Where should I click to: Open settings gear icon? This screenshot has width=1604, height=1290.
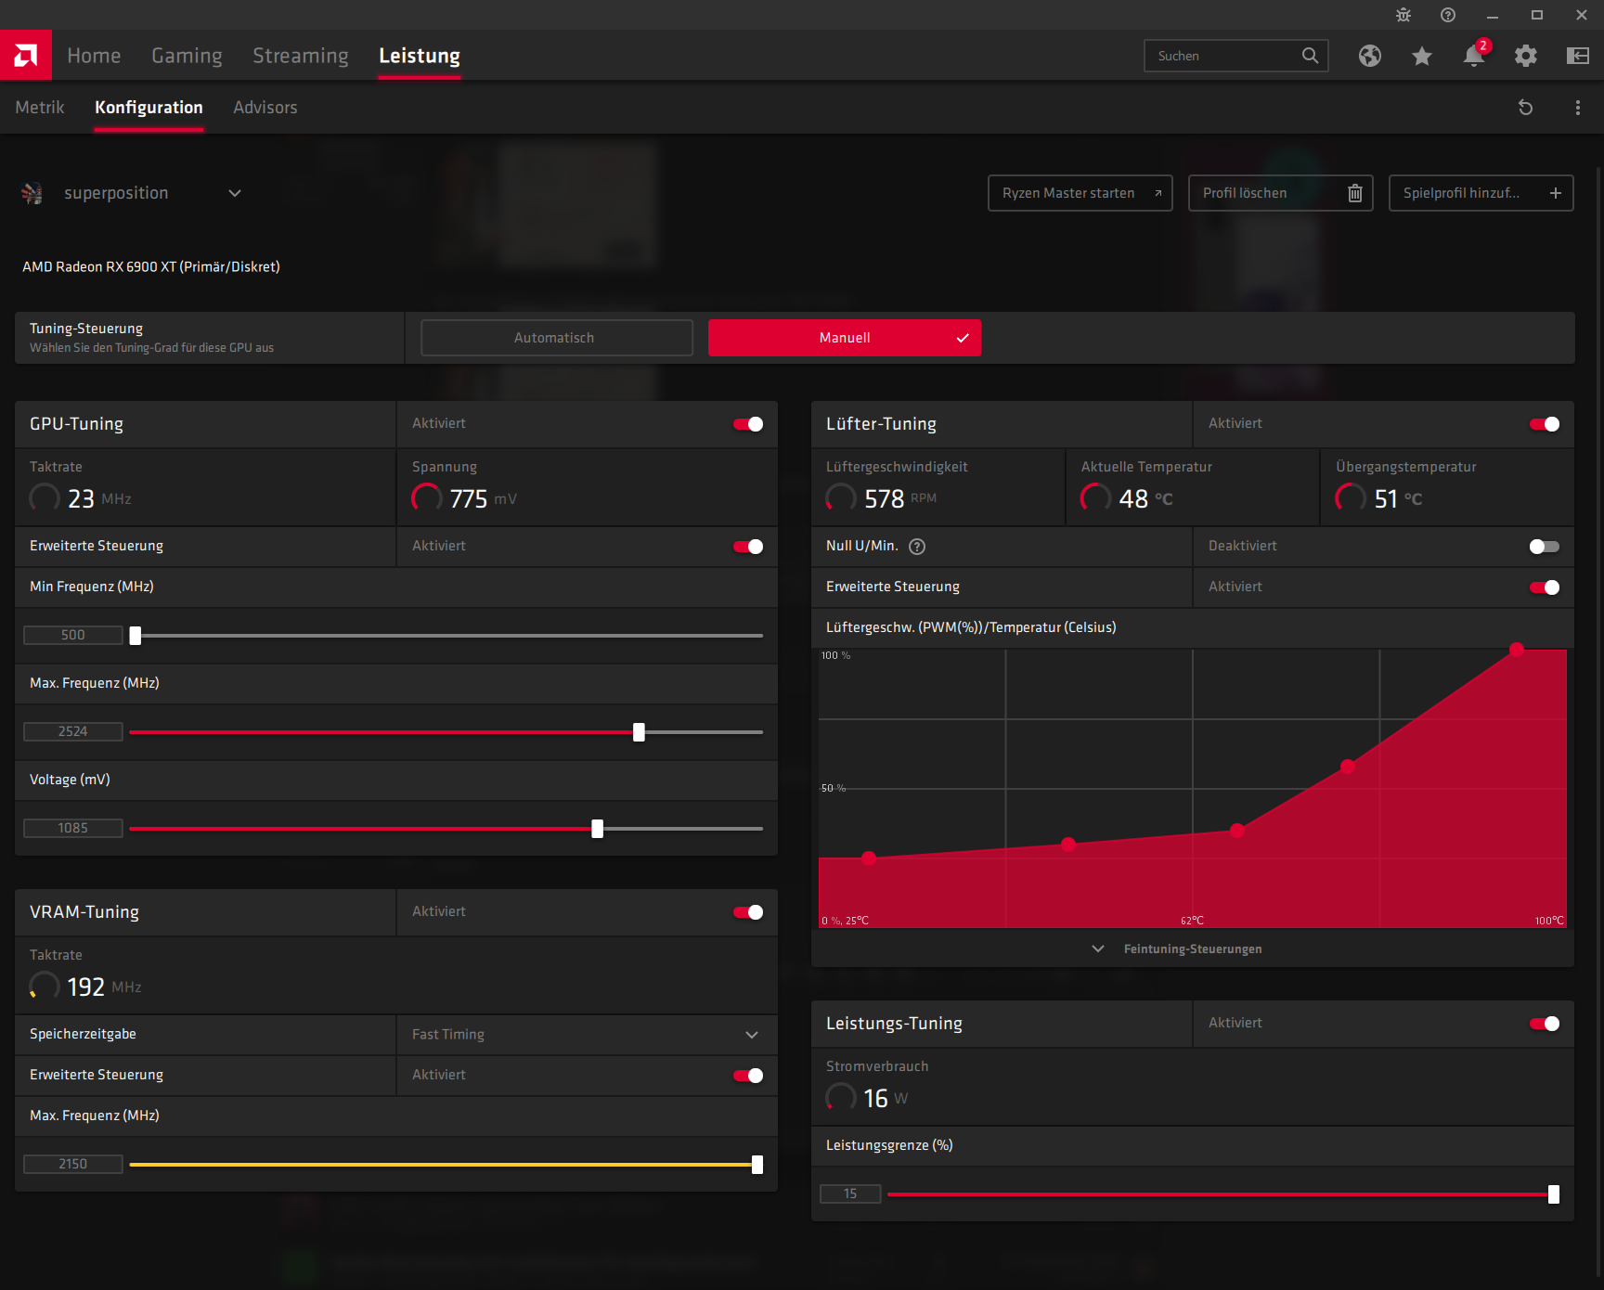click(x=1526, y=56)
